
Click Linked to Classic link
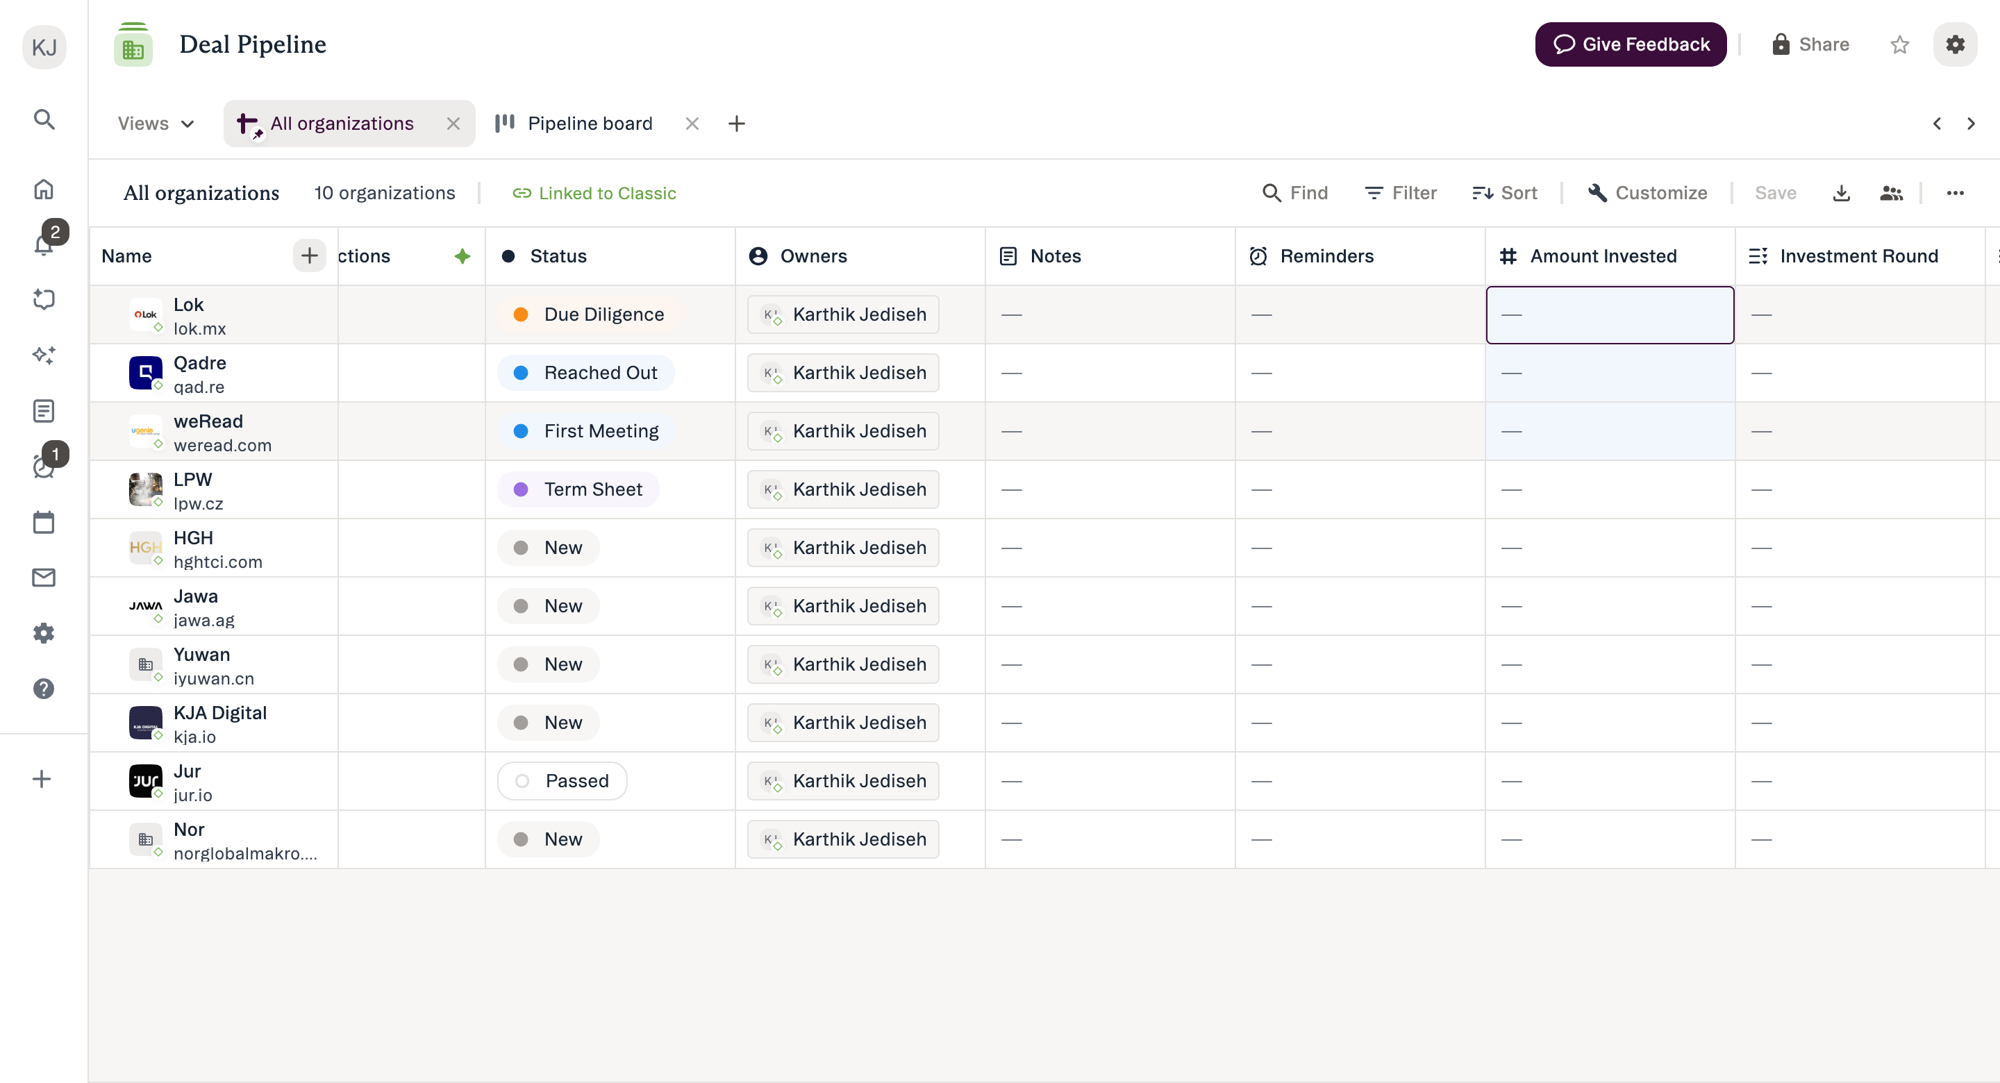coord(594,193)
